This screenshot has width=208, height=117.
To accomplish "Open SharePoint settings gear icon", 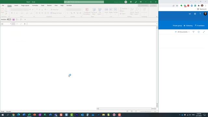I will click(195, 14).
